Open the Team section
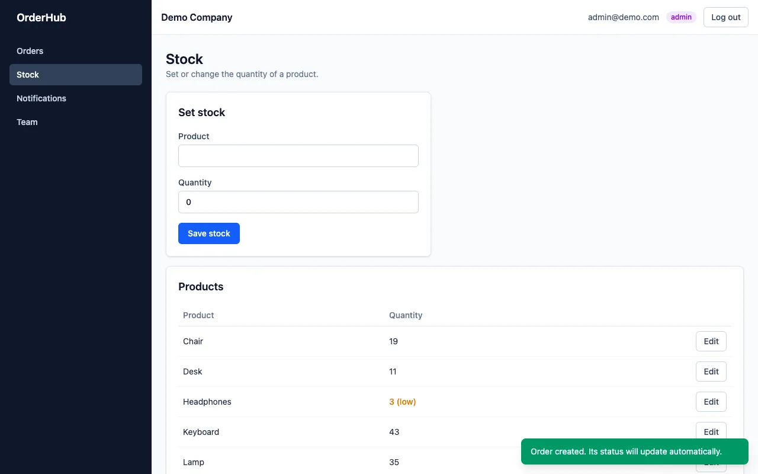The height and width of the screenshot is (474, 758). 76,122
